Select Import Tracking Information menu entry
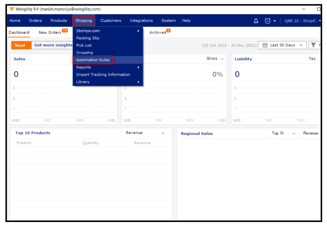The image size is (327, 226). (103, 75)
